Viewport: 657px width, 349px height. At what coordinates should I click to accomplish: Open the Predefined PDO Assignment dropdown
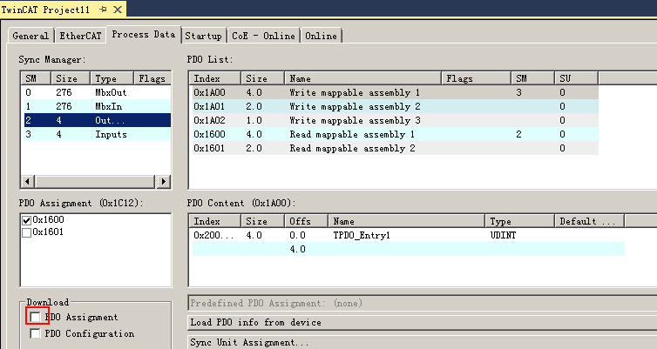coord(422,304)
